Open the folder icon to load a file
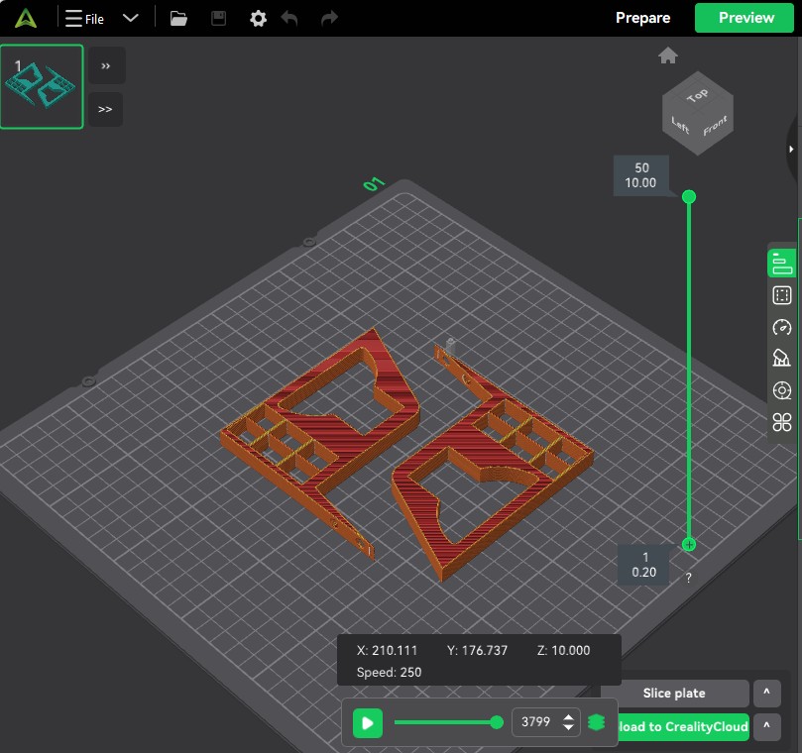 coord(178,18)
